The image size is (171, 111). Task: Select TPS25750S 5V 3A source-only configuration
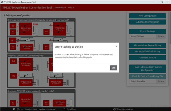pyautogui.click(x=58, y=100)
